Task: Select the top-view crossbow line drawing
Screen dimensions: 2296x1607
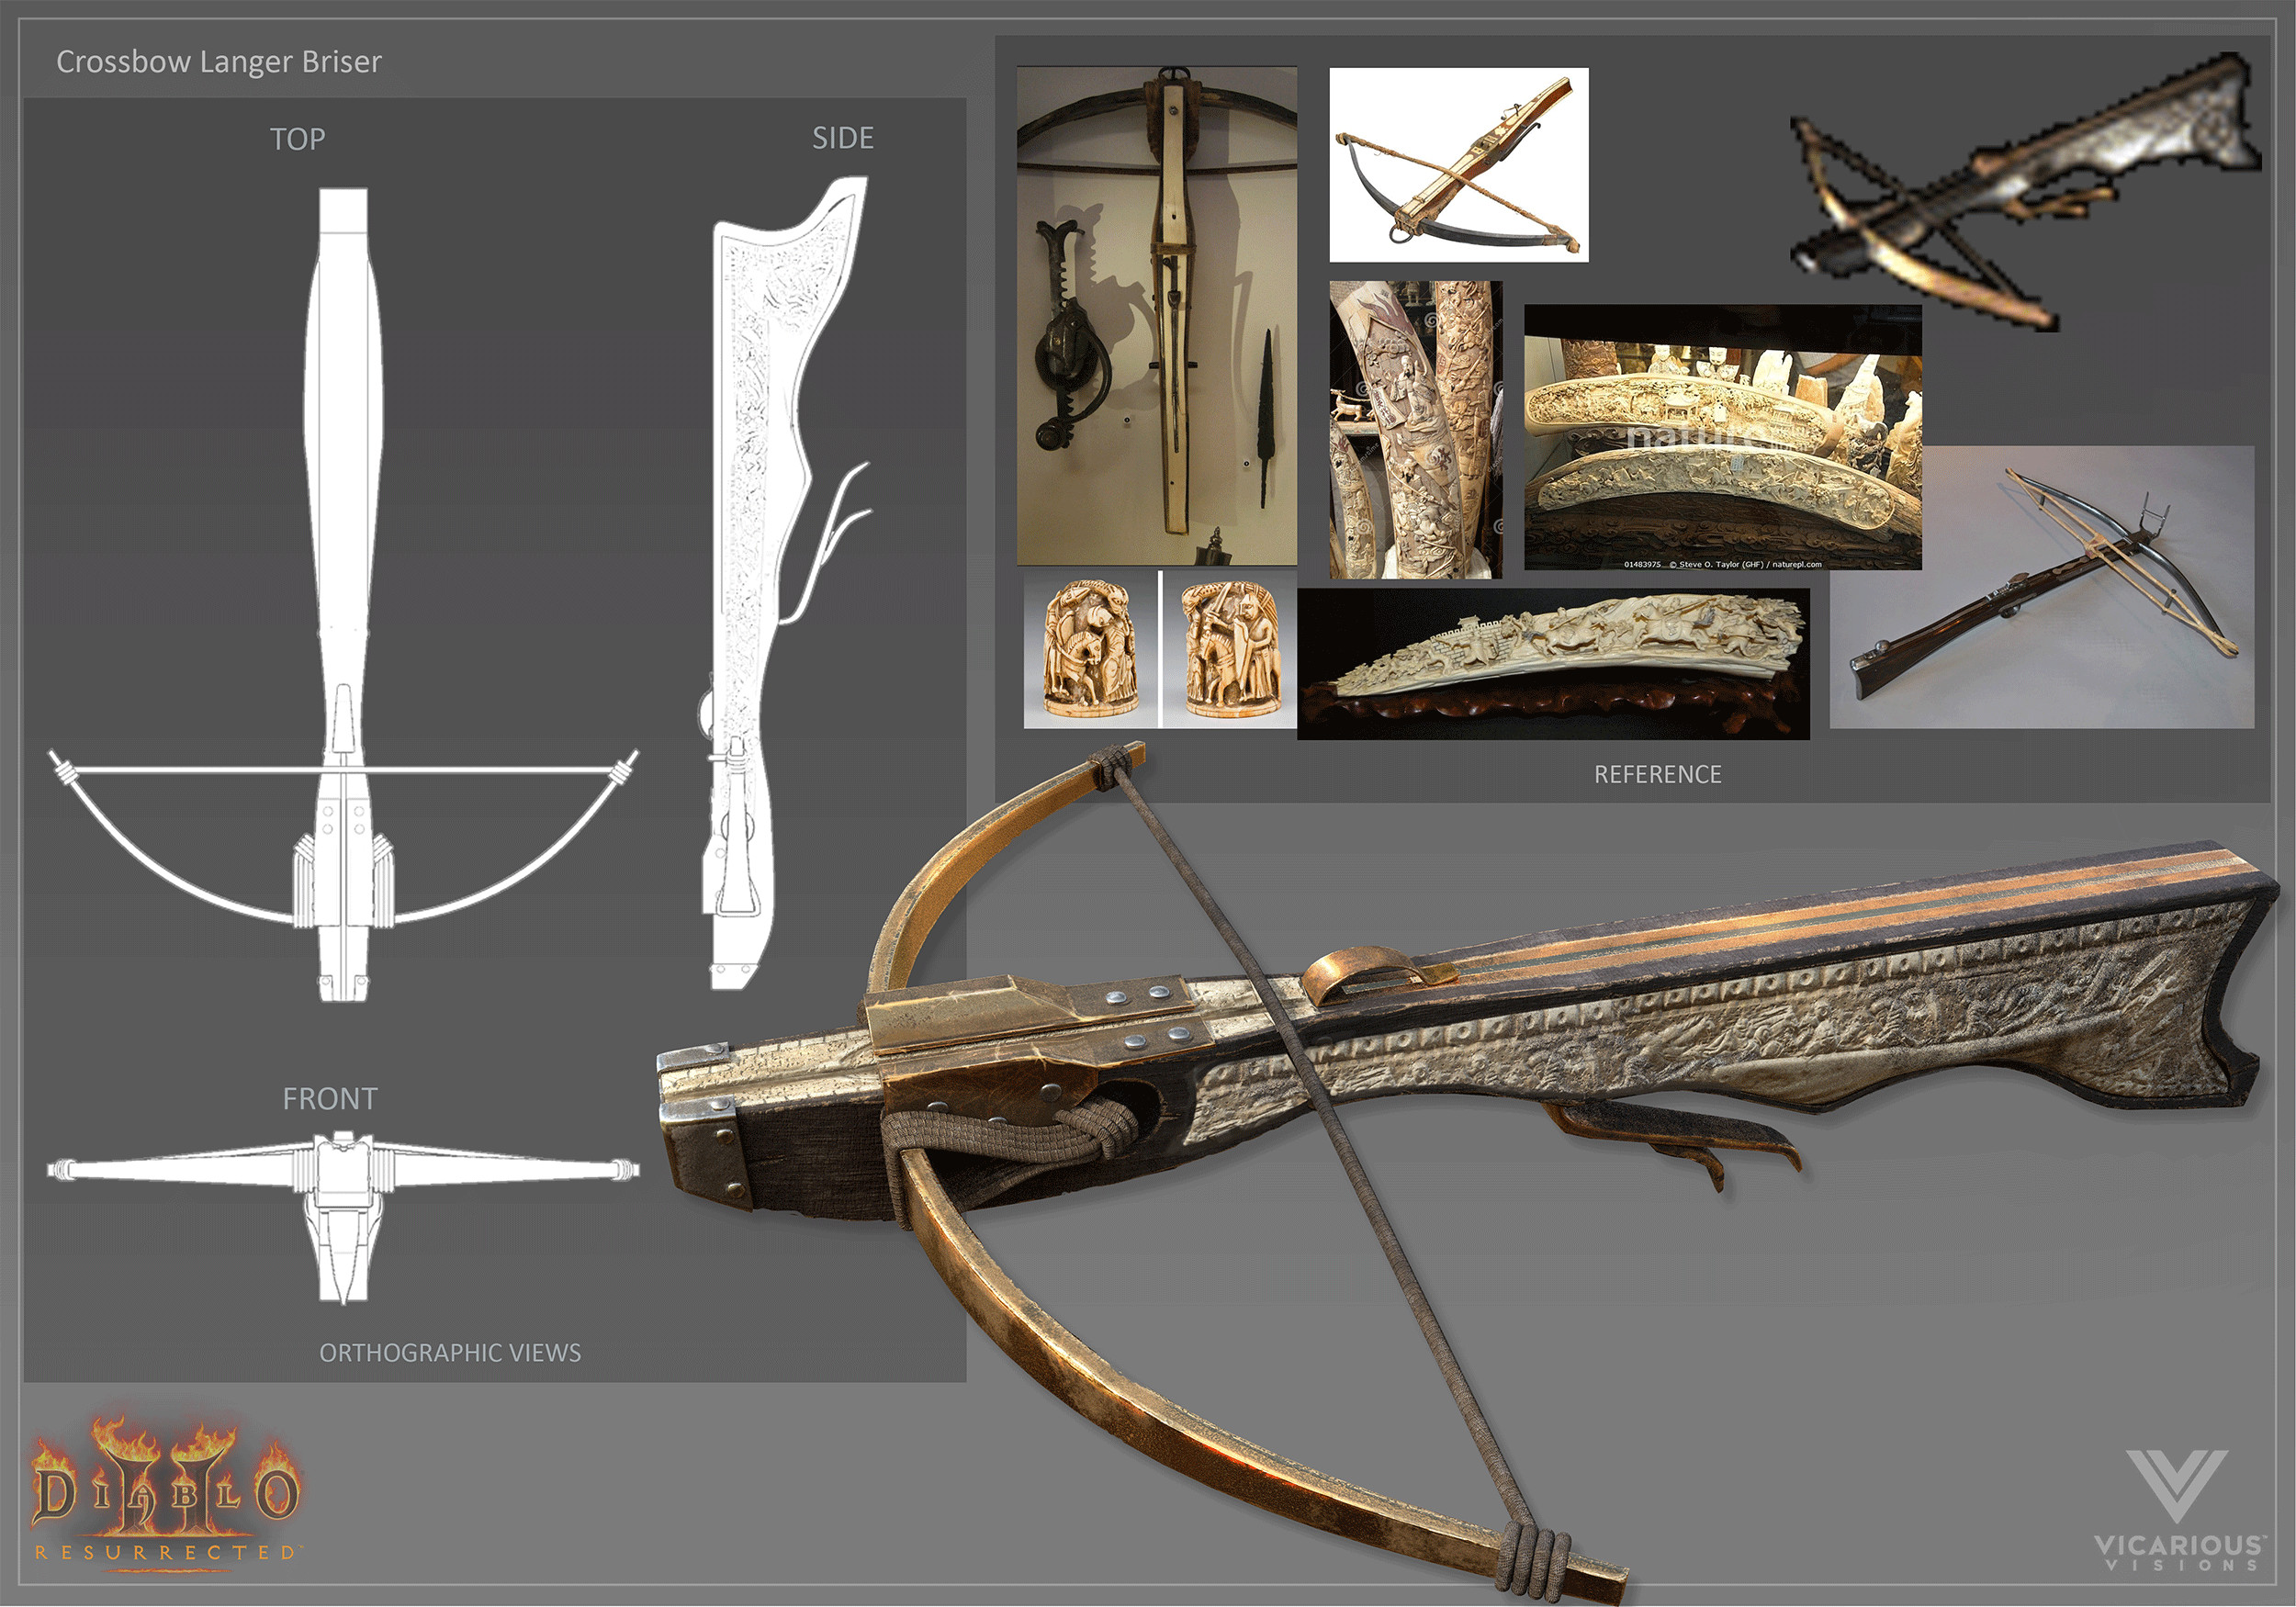Action: (x=343, y=595)
